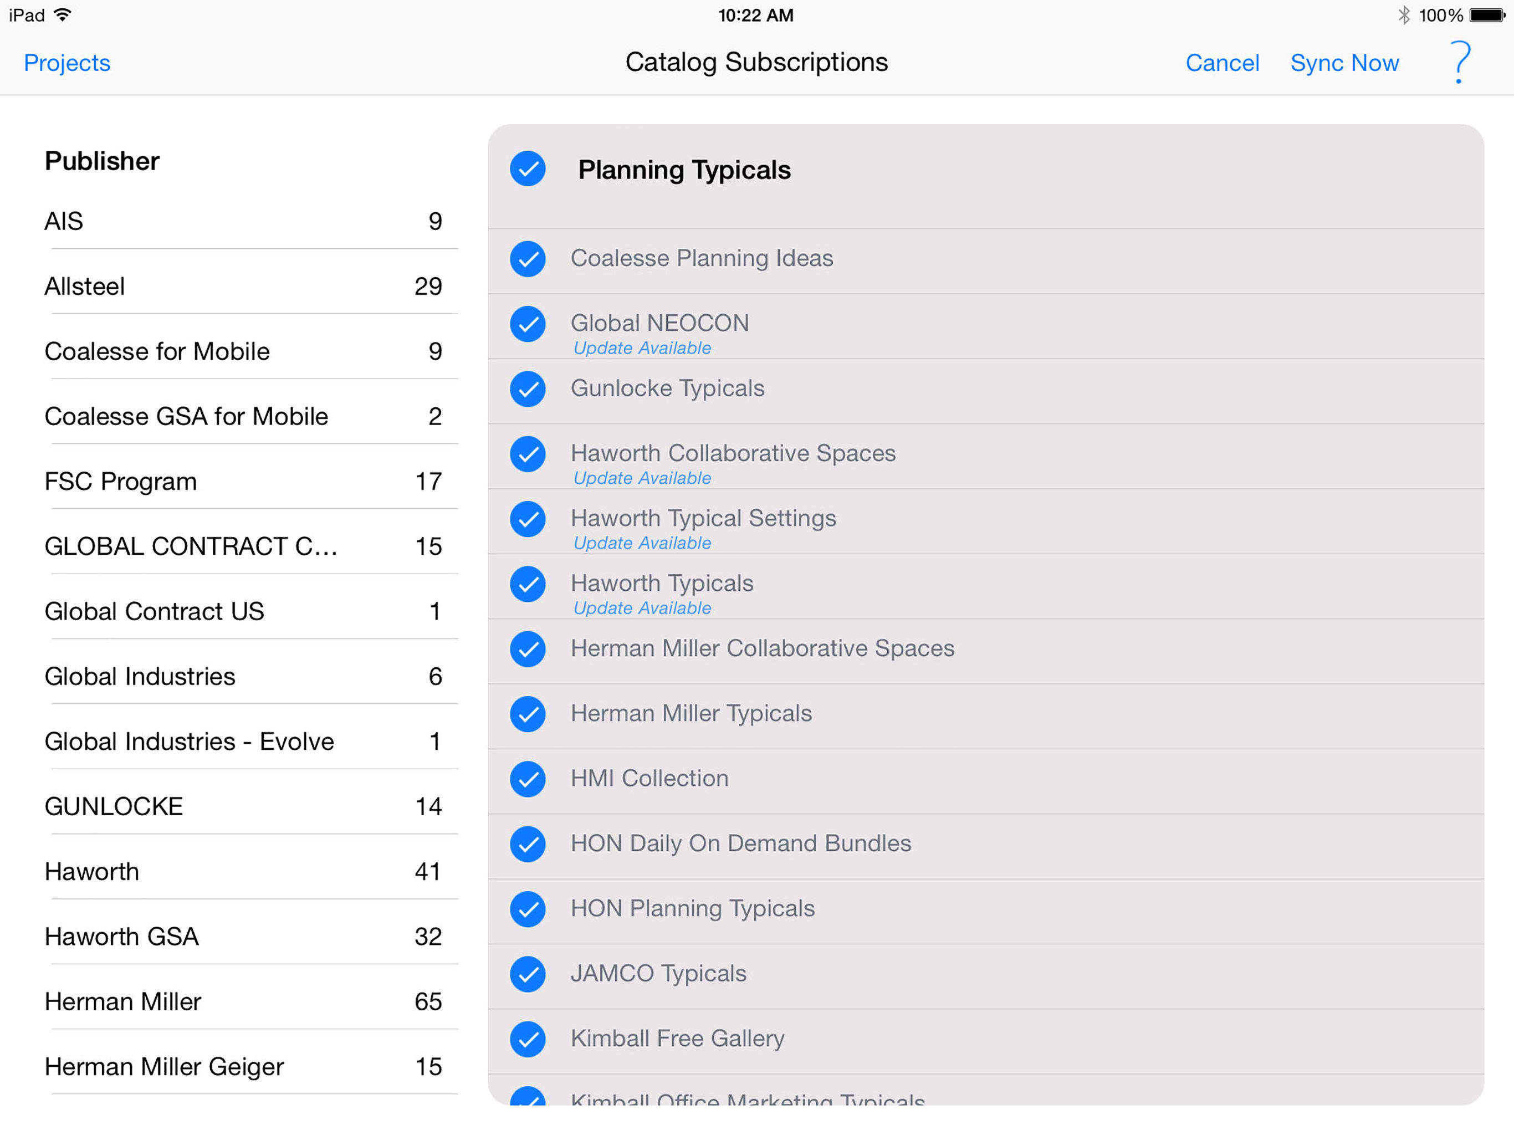Image resolution: width=1514 pixels, height=1135 pixels.
Task: Tap the Herman Miller Collaborative Spaces label
Action: point(763,648)
